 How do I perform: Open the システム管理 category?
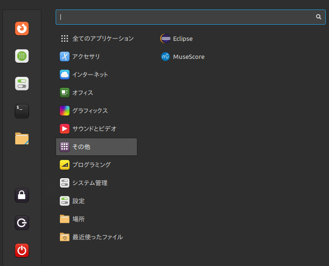pyautogui.click(x=97, y=183)
